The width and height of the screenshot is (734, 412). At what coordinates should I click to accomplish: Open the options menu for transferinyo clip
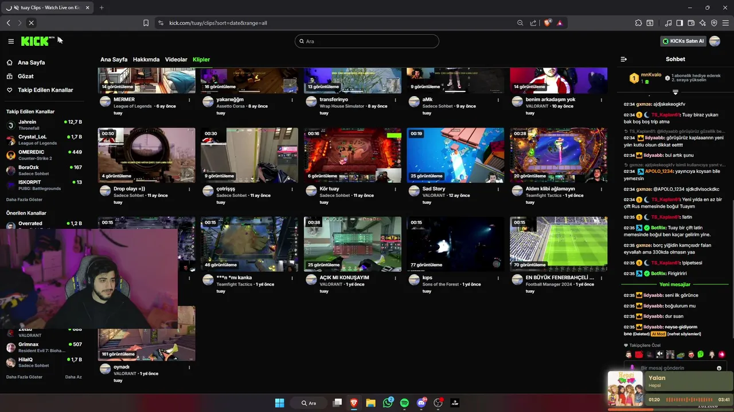click(x=395, y=100)
